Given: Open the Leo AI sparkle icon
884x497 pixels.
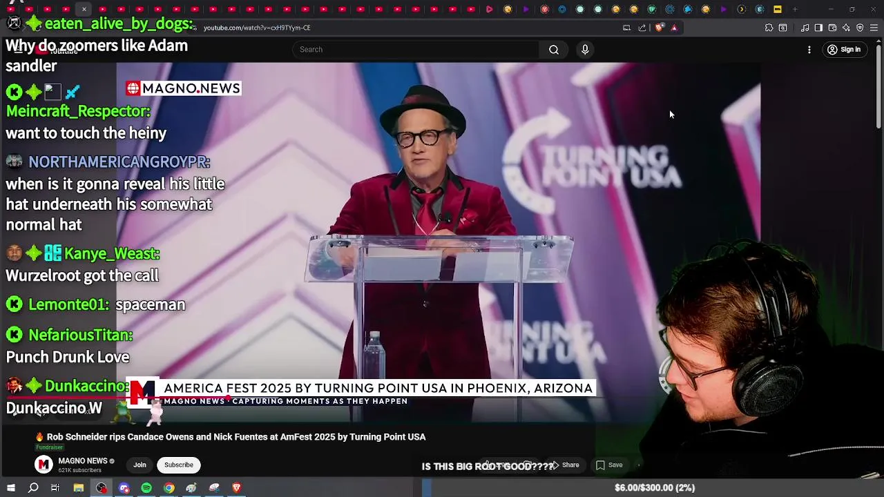Looking at the screenshot, I should [846, 28].
